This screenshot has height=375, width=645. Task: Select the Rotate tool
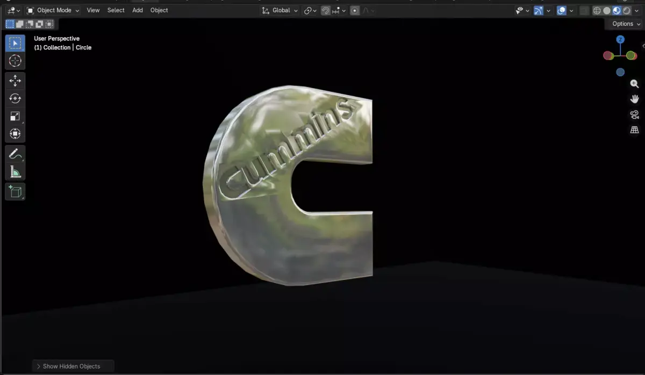pyautogui.click(x=15, y=98)
